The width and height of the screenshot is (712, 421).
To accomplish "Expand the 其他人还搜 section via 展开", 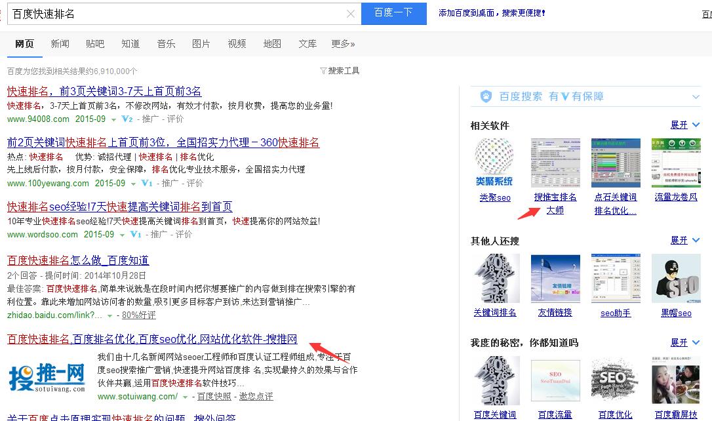I will pyautogui.click(x=684, y=240).
